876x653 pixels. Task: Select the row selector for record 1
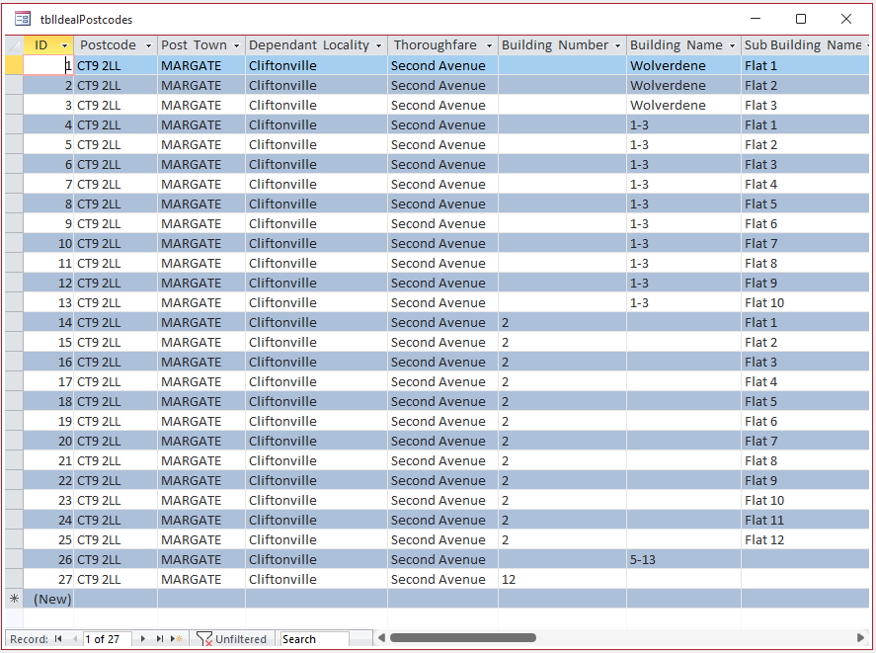(x=14, y=65)
